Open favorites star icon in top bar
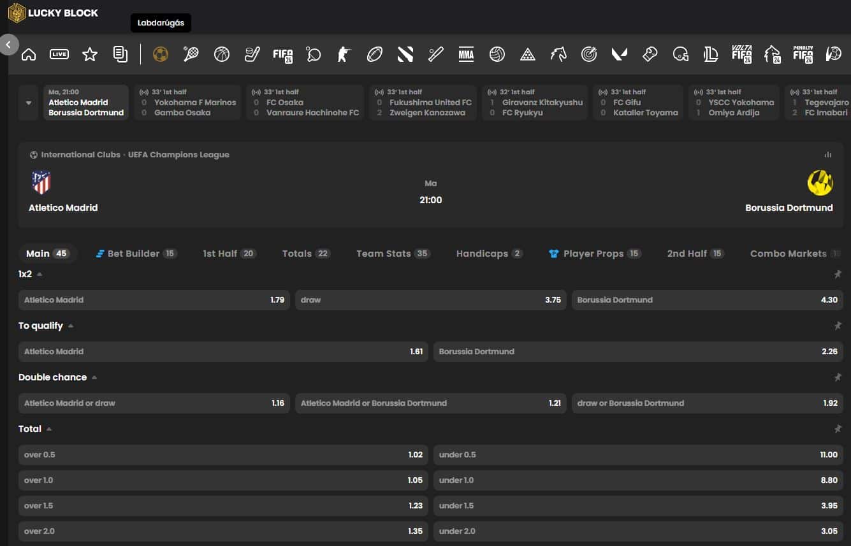851x546 pixels. (x=90, y=54)
